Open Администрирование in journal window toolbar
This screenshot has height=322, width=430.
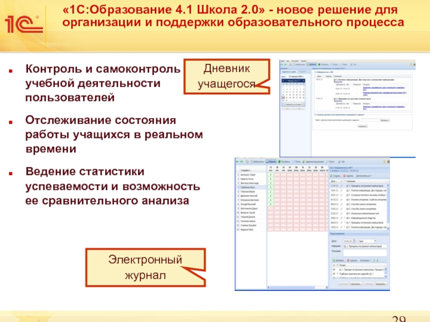click(313, 162)
